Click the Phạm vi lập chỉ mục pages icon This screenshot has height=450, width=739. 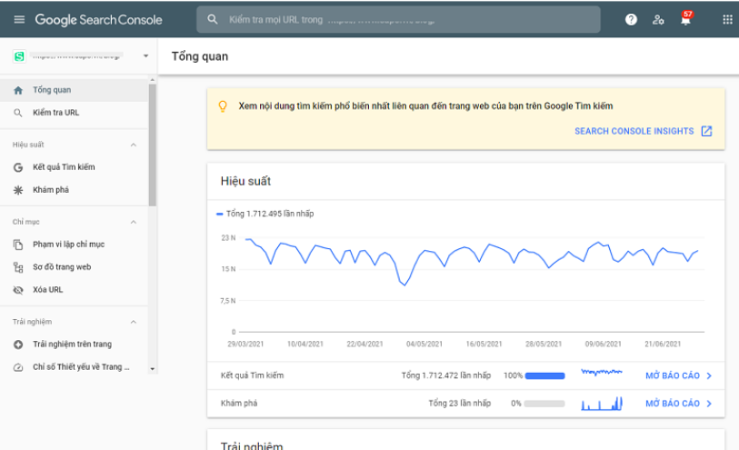[x=18, y=245]
